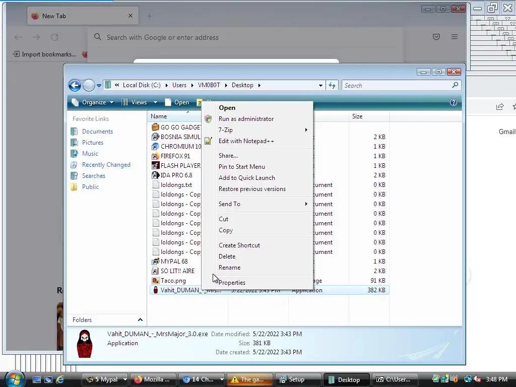Select MYPAL 68 shortcut icon
Screen dimensions: 516x387
pos(155,262)
